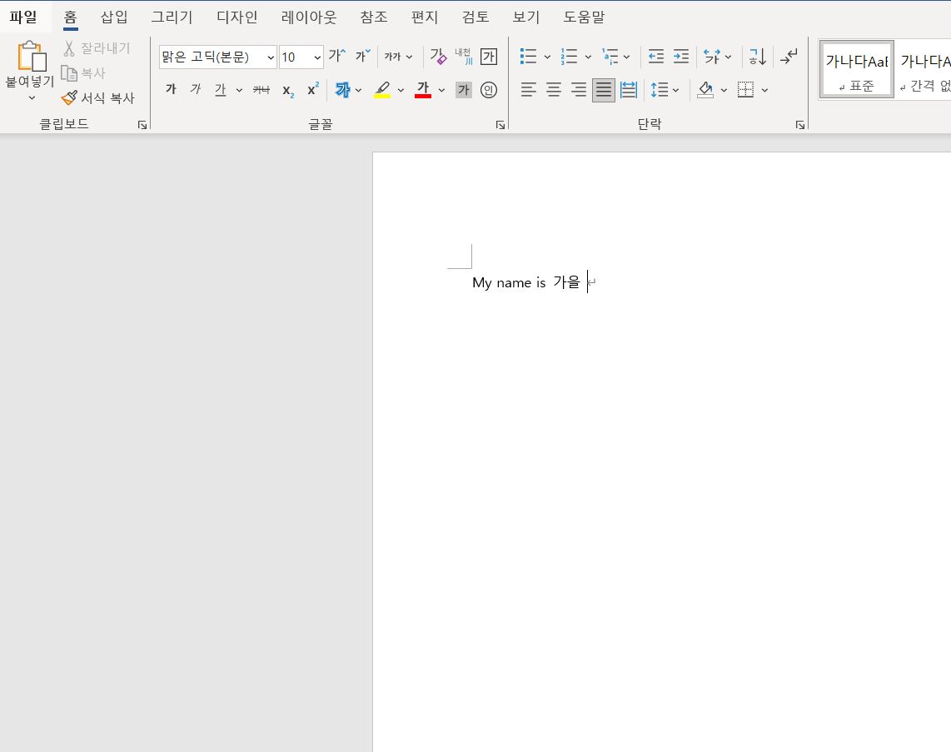Screen dimensions: 951x752
Task: Click into the font name field 맑은 고딕(본문)
Action: point(212,57)
